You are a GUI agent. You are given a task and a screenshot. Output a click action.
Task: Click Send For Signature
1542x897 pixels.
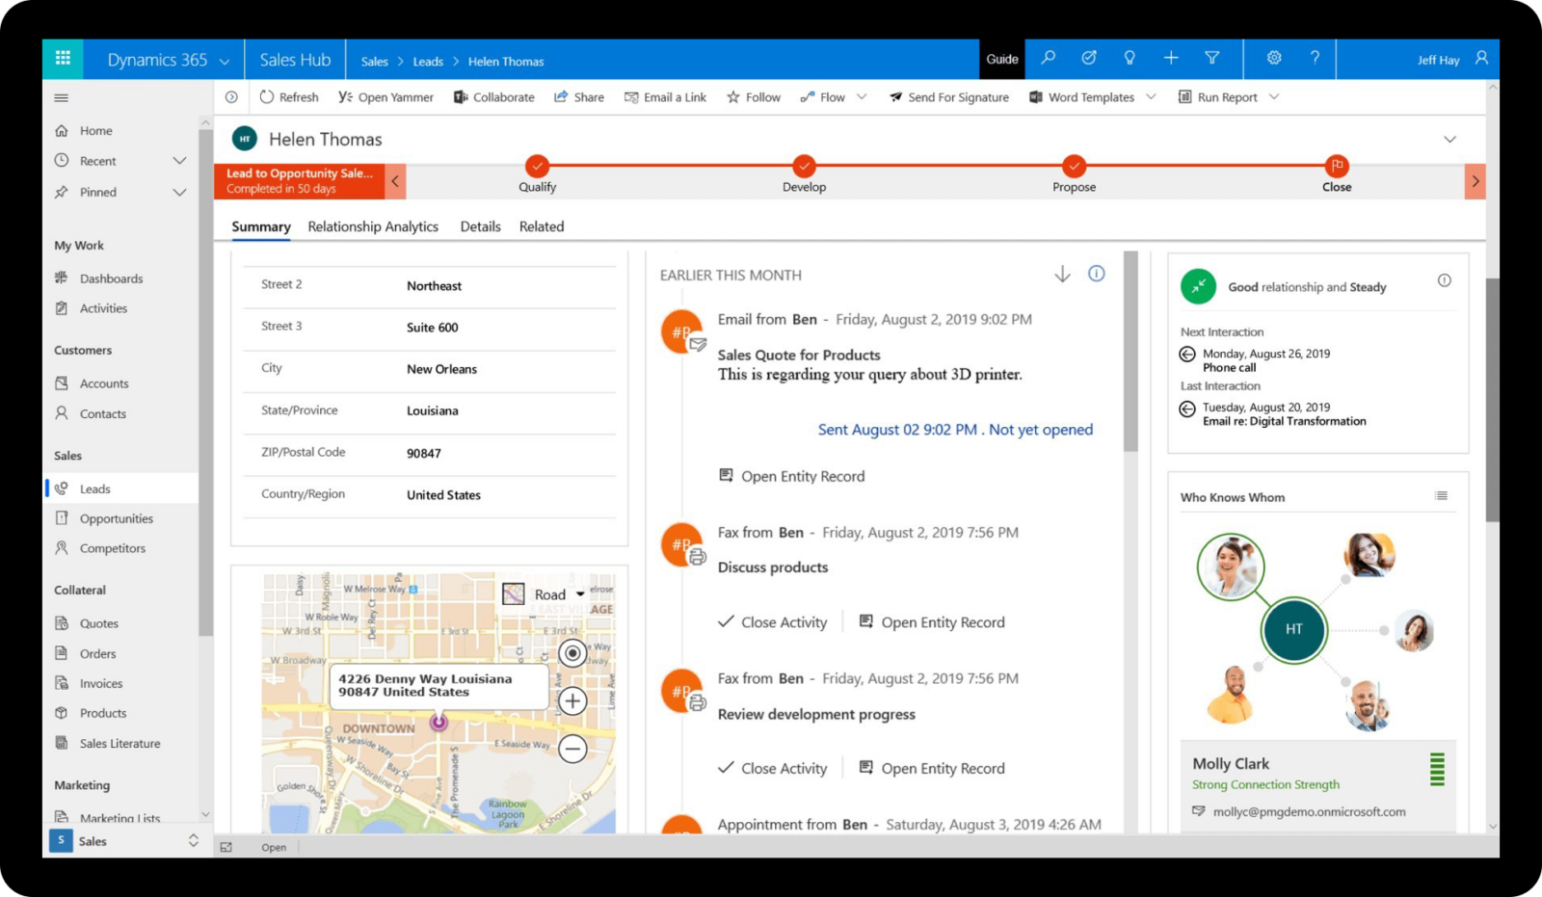[x=949, y=97]
